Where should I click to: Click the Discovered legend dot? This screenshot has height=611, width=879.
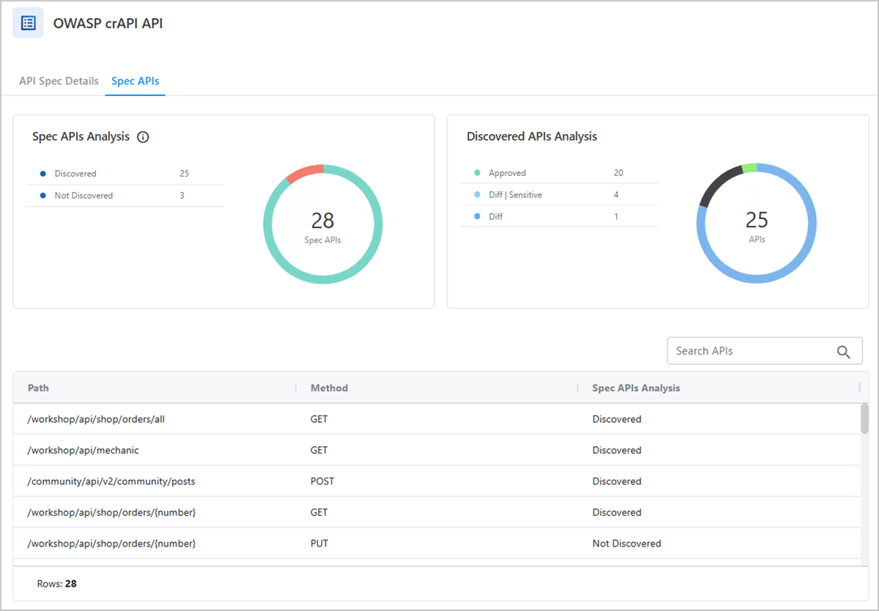(45, 174)
